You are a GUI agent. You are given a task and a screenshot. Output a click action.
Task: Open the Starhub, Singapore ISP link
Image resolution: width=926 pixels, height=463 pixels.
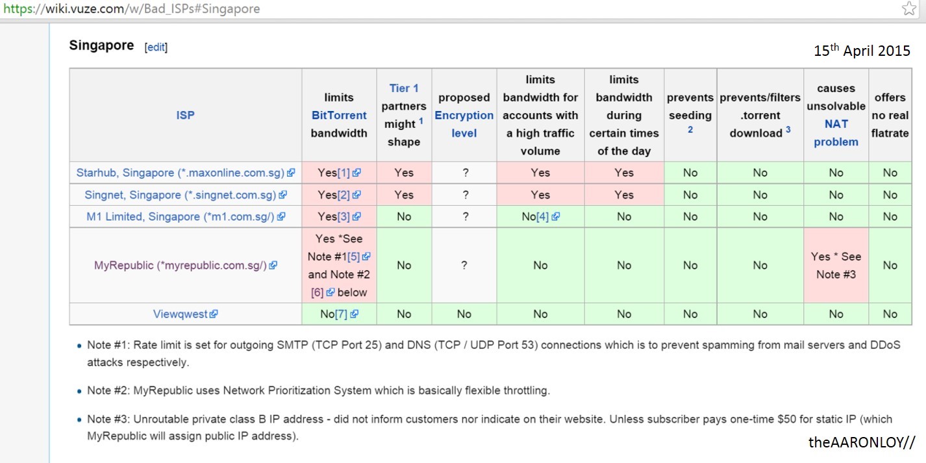pyautogui.click(x=180, y=173)
